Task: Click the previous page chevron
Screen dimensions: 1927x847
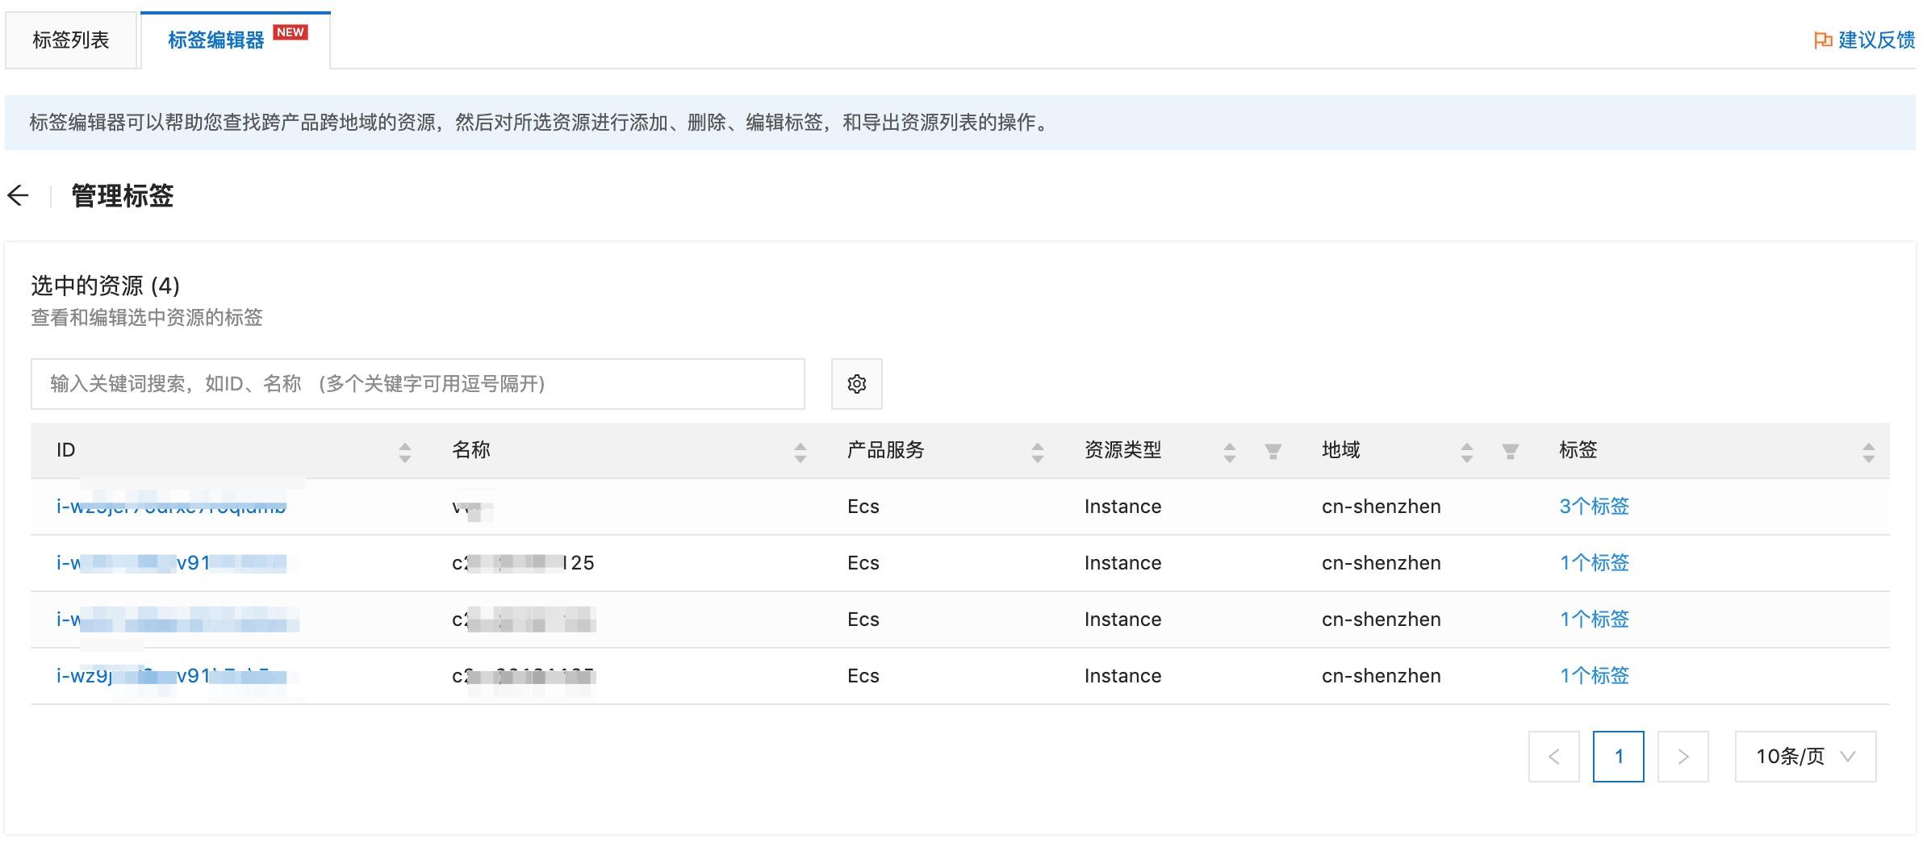Action: (x=1554, y=757)
